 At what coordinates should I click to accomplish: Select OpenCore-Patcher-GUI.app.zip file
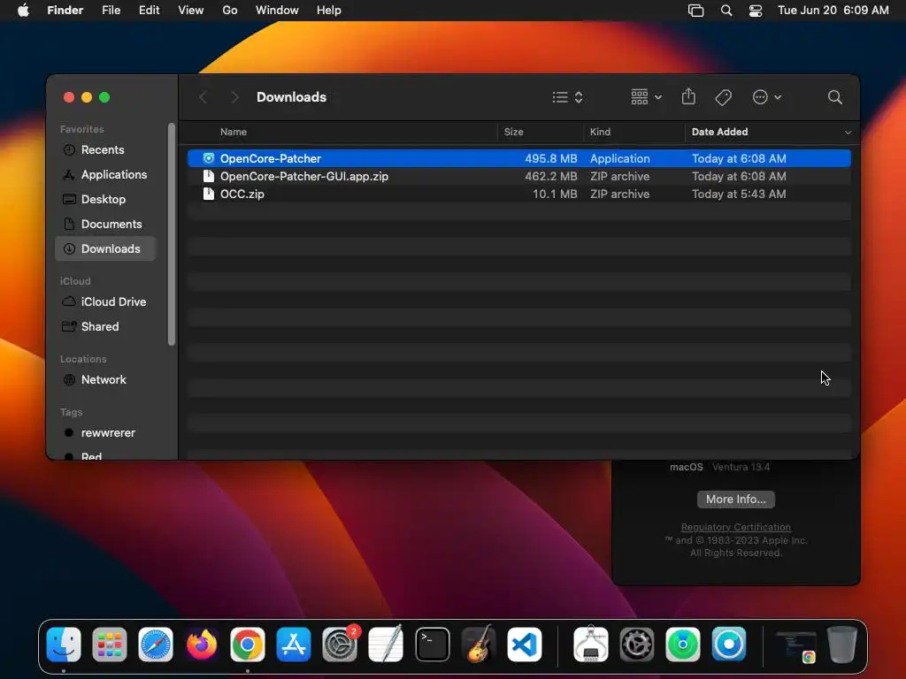518,176
